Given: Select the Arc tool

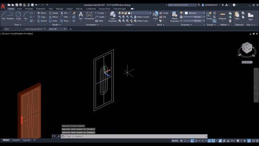Looking at the screenshot, I should click(x=26, y=15).
